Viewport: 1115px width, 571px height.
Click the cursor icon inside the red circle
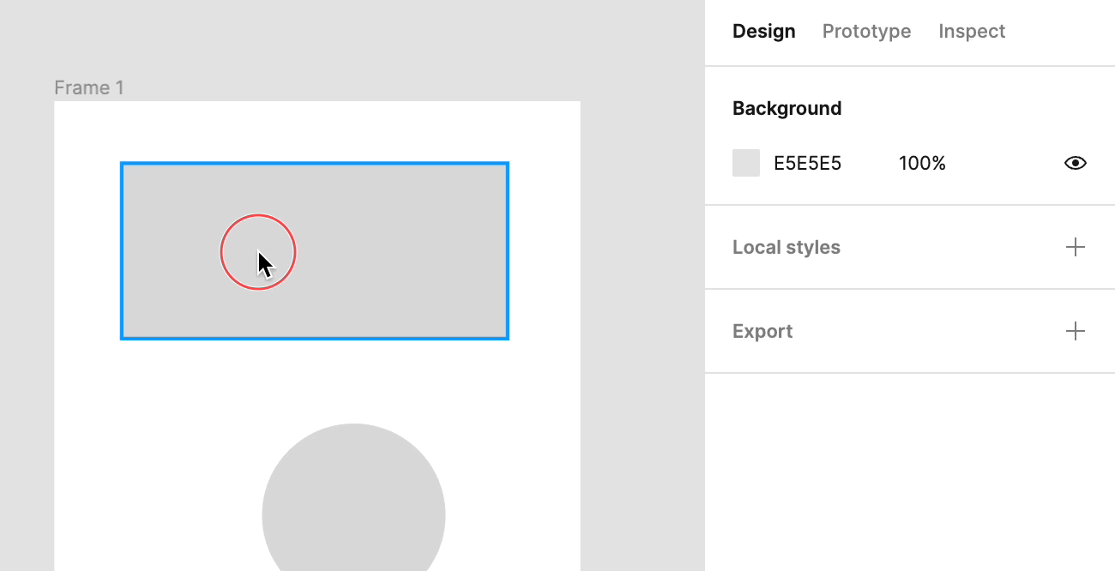[x=262, y=257]
